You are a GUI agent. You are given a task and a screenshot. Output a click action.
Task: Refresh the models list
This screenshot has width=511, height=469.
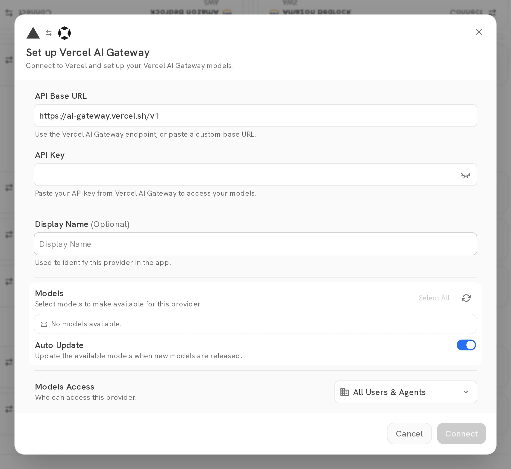[466, 298]
